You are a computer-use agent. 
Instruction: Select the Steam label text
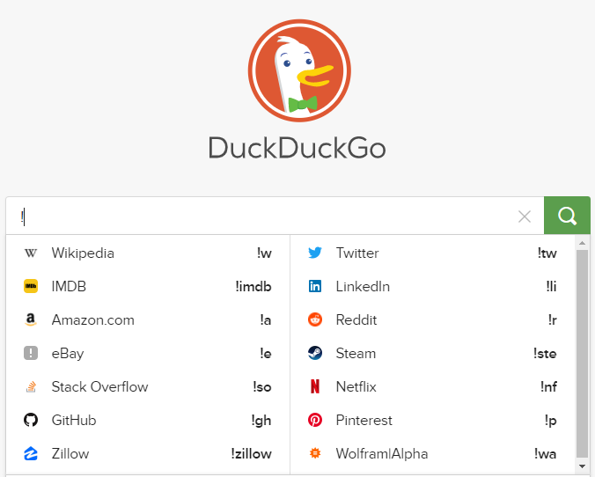pyautogui.click(x=356, y=353)
